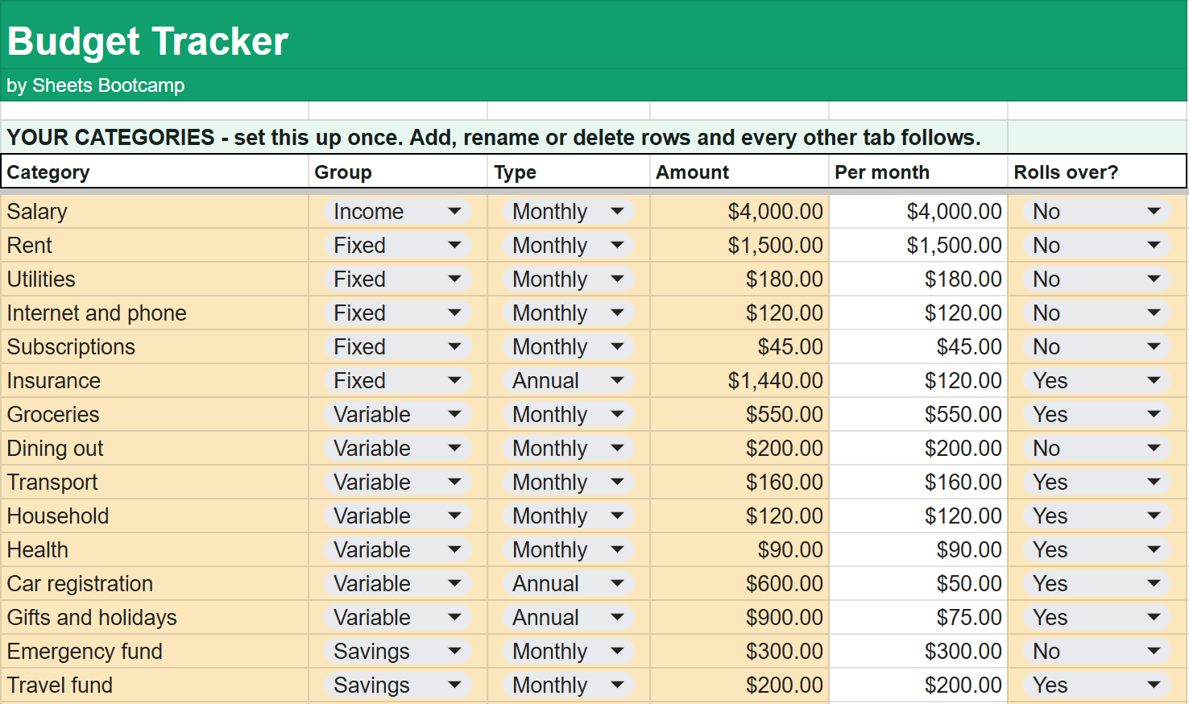Select the Rolls over? column header
This screenshot has height=704, width=1189.
pyautogui.click(x=1097, y=172)
